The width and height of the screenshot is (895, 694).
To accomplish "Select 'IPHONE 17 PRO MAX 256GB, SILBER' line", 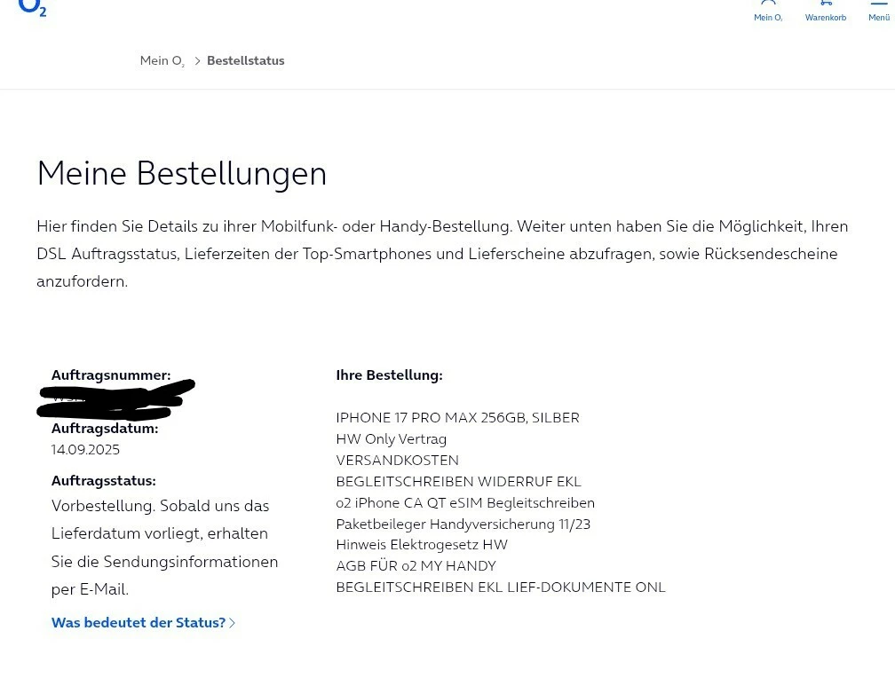I will click(x=458, y=418).
